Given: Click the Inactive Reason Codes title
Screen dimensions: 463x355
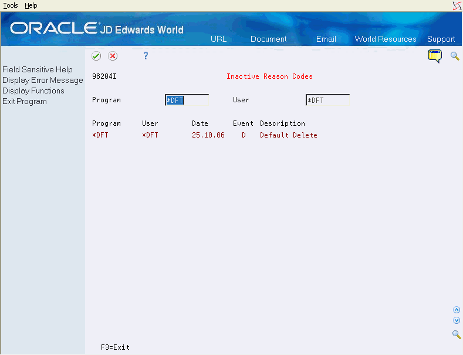Looking at the screenshot, I should (269, 76).
